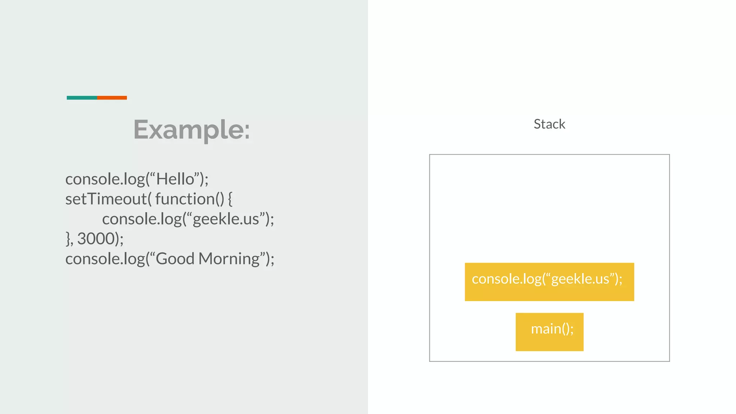The width and height of the screenshot is (736, 414).
Task: Click the Stack label above the box
Action: pos(549,124)
